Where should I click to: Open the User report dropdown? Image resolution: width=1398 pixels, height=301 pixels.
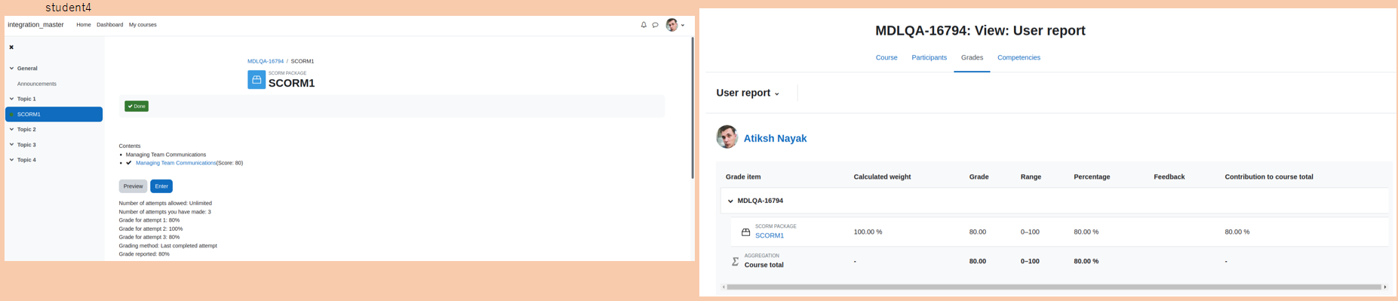748,93
